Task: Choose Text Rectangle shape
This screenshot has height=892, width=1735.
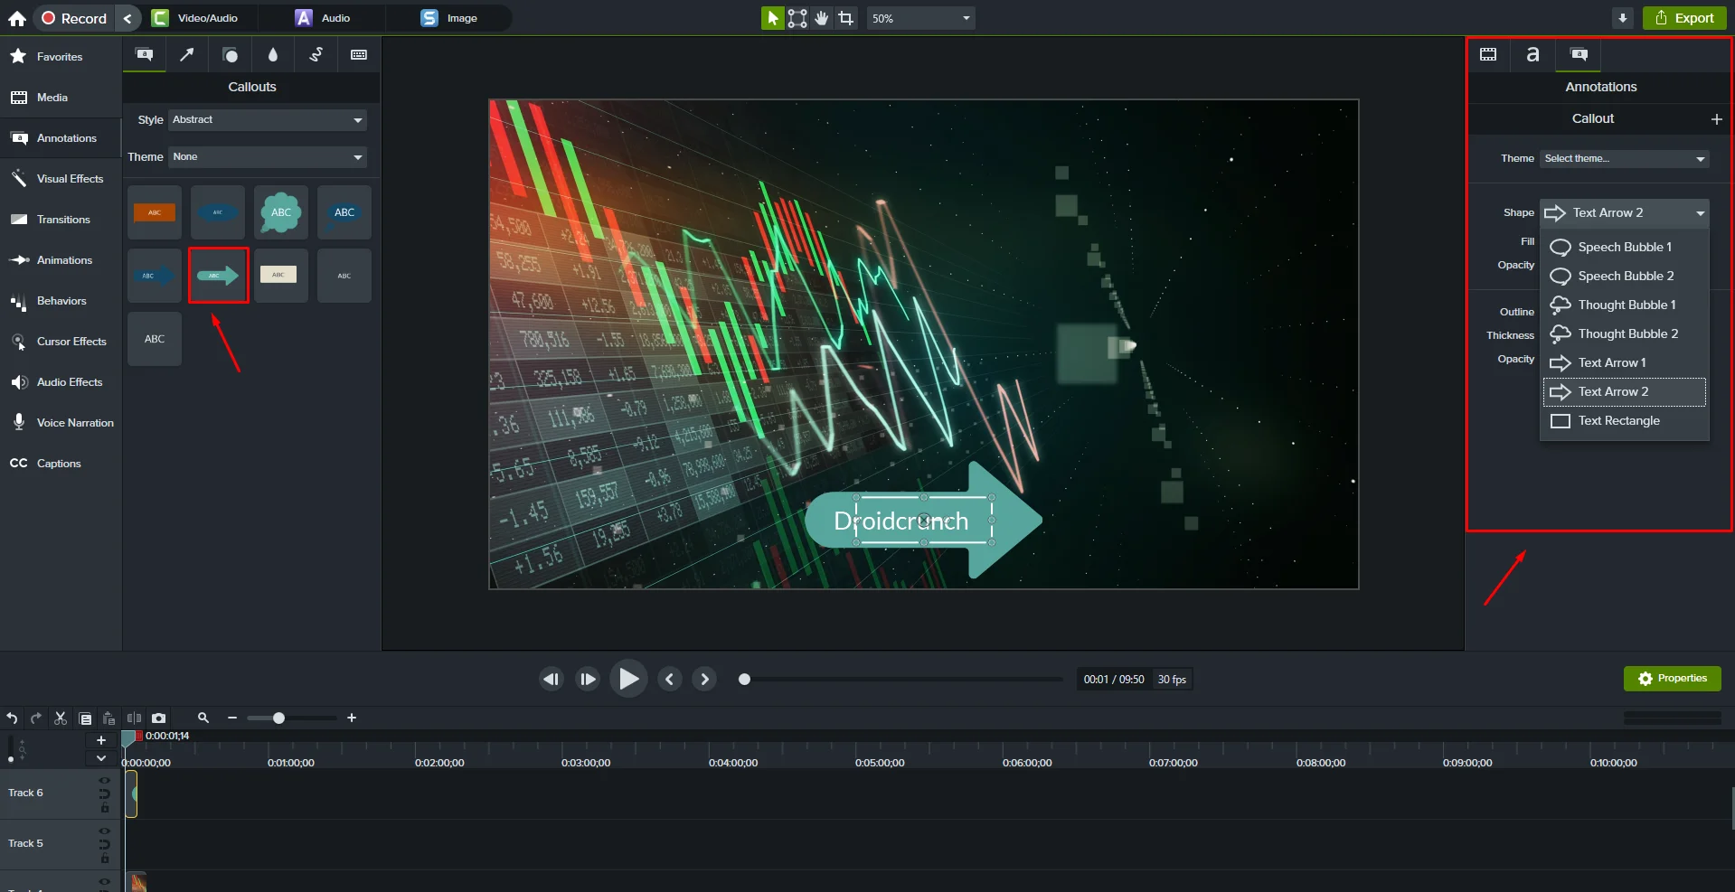Action: pyautogui.click(x=1625, y=420)
